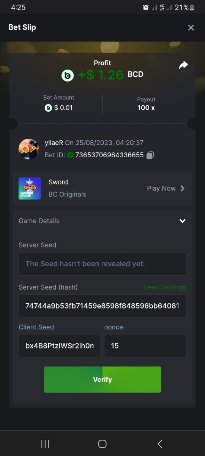Open the Sword game thumbnail
Viewport: 205px width, 456px height.
pyautogui.click(x=30, y=188)
